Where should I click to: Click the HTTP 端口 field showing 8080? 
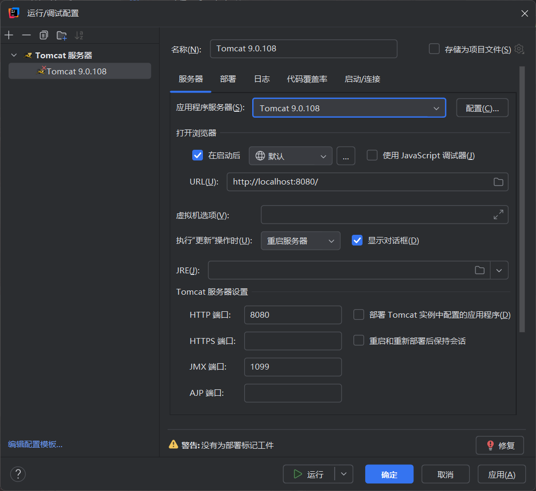[x=293, y=315]
